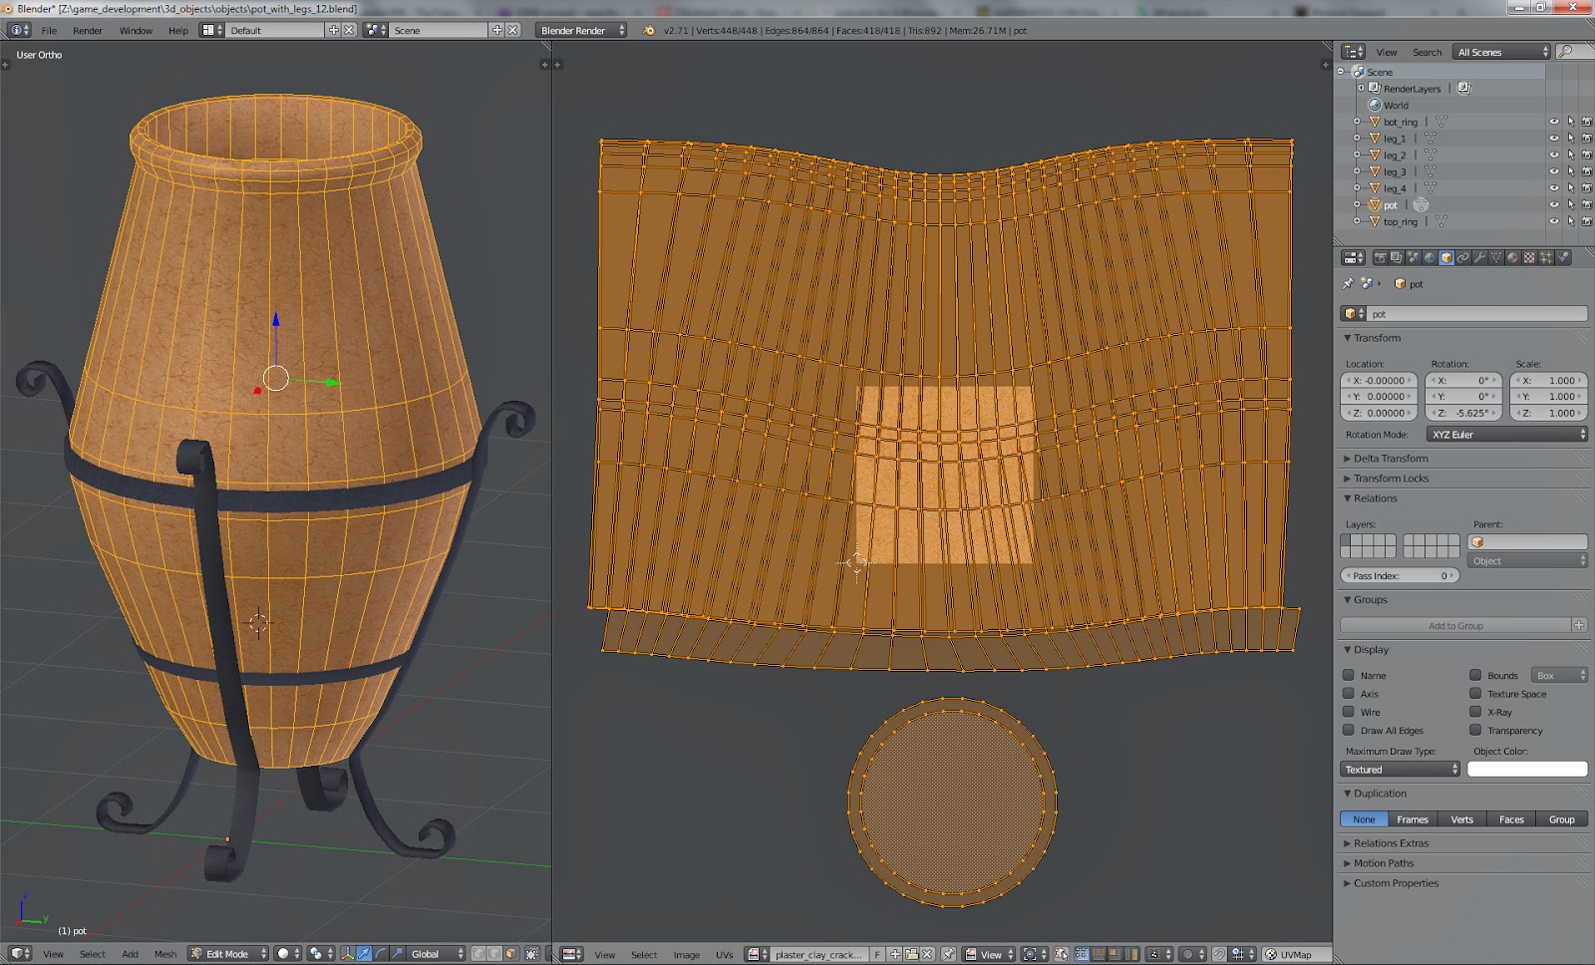The width and height of the screenshot is (1595, 965).
Task: Expand the Delta Transform panel
Action: [x=1391, y=458]
